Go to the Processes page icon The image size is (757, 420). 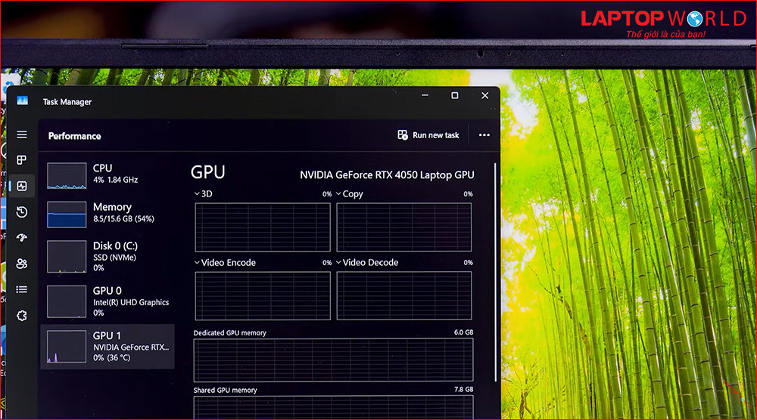coord(22,160)
